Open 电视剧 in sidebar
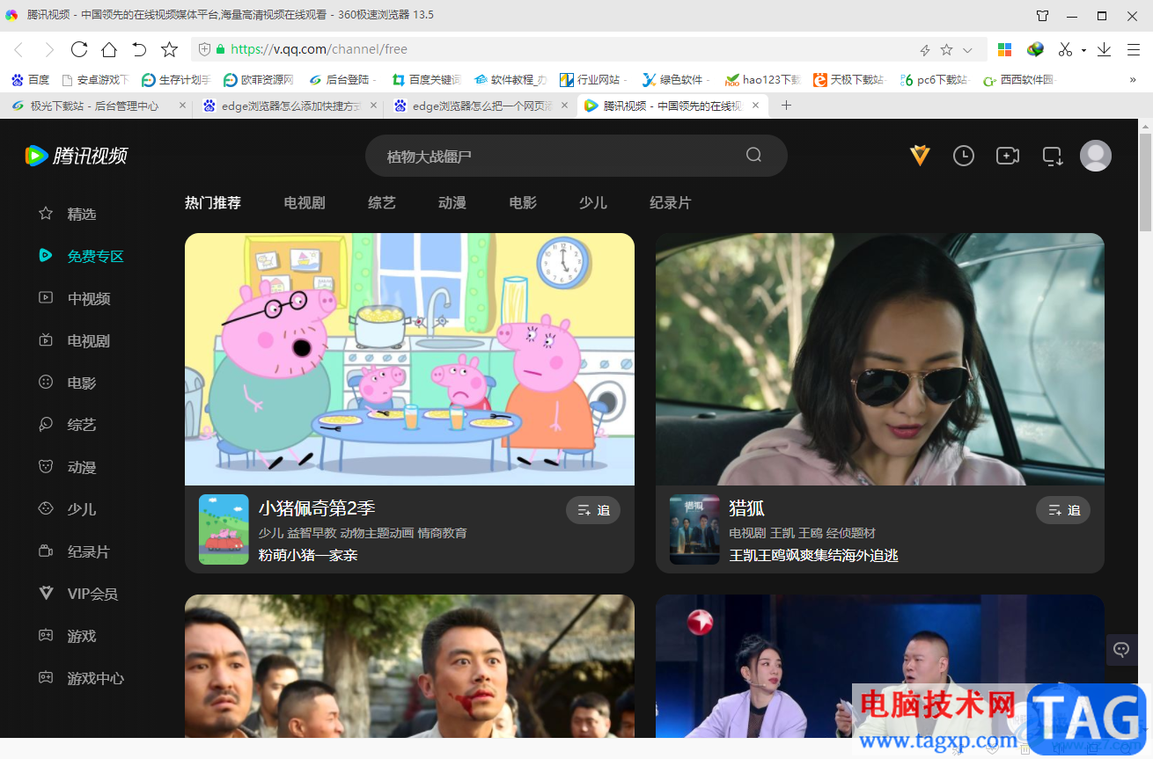The image size is (1153, 759). [75, 340]
